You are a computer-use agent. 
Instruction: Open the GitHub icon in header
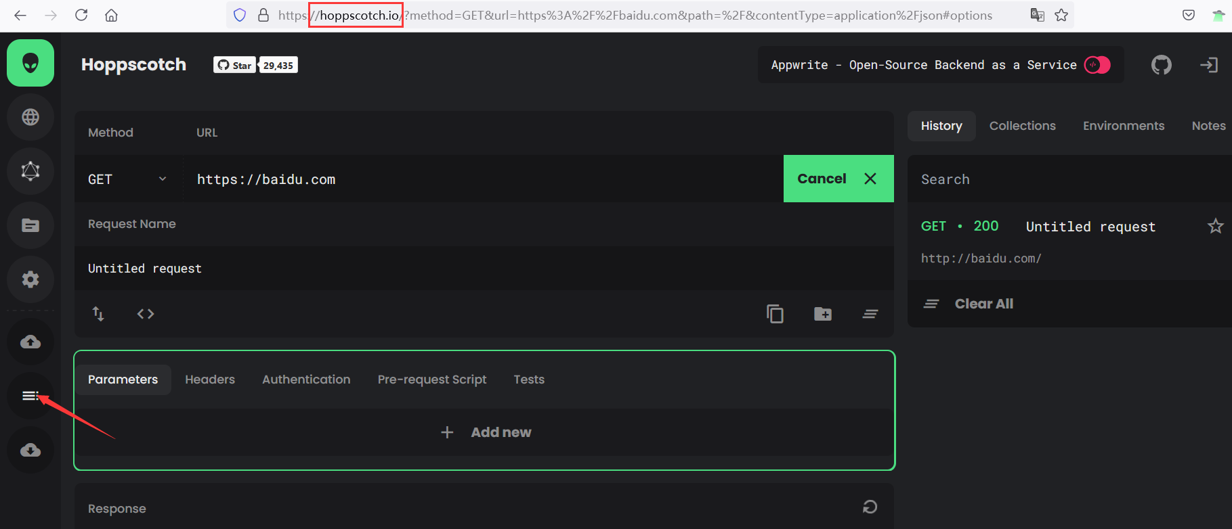tap(1161, 65)
